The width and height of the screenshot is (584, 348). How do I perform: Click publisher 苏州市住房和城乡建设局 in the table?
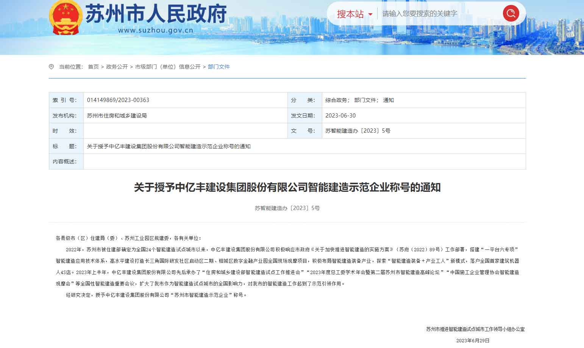tap(117, 116)
